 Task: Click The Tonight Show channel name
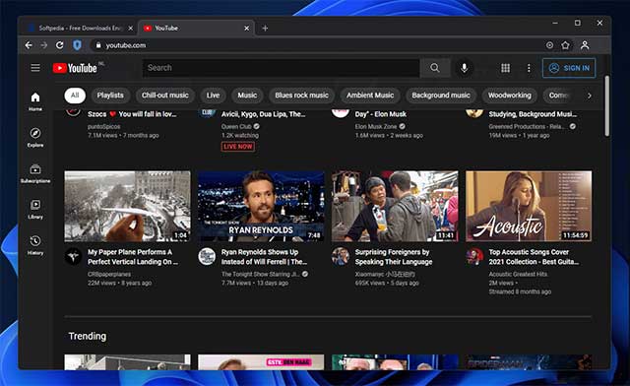pos(260,274)
